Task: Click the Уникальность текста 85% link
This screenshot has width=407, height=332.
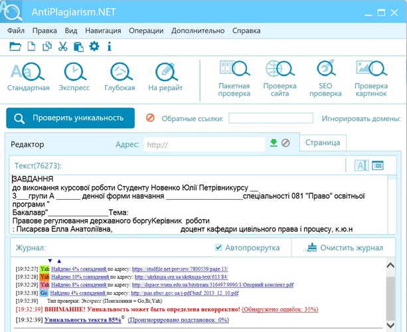Action: [x=83, y=320]
